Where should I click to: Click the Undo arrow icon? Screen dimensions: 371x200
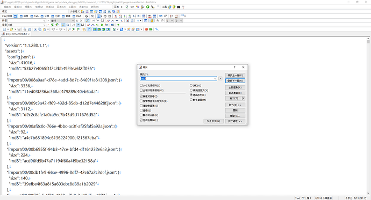pos(53,29)
